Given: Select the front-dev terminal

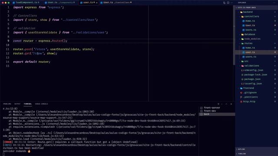Looking at the screenshot, I should [217, 111].
